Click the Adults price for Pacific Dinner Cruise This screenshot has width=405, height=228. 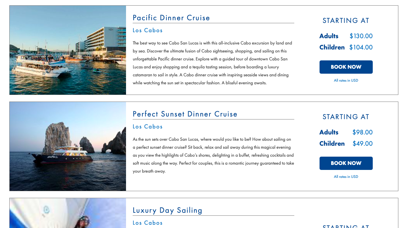pos(361,36)
